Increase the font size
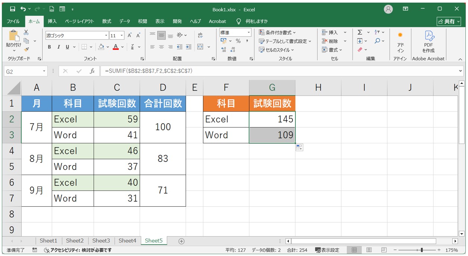This screenshot has height=256, width=468. 130,35
